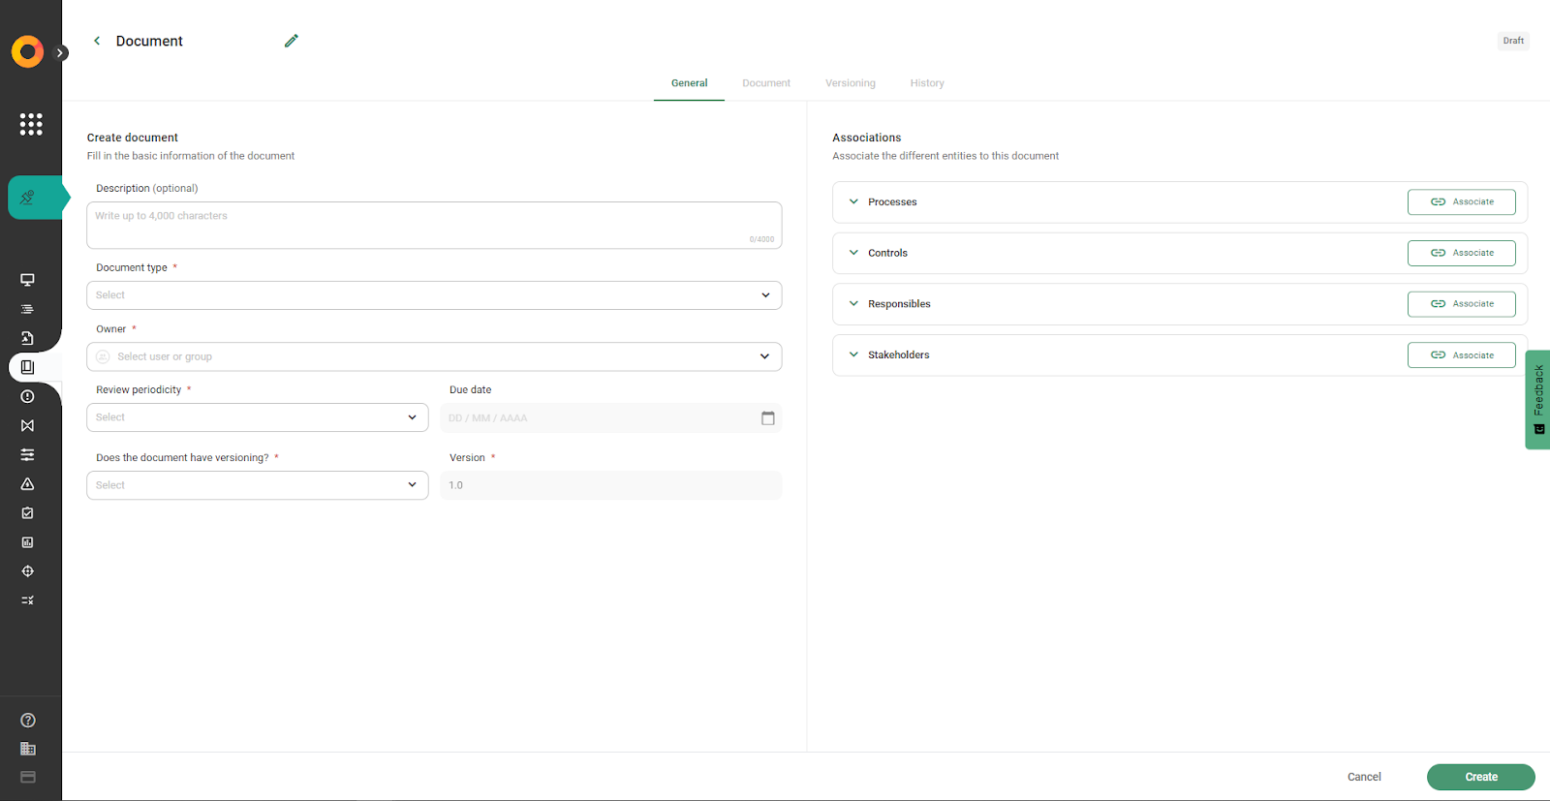
Task: Go back using the left arrow
Action: [97, 41]
